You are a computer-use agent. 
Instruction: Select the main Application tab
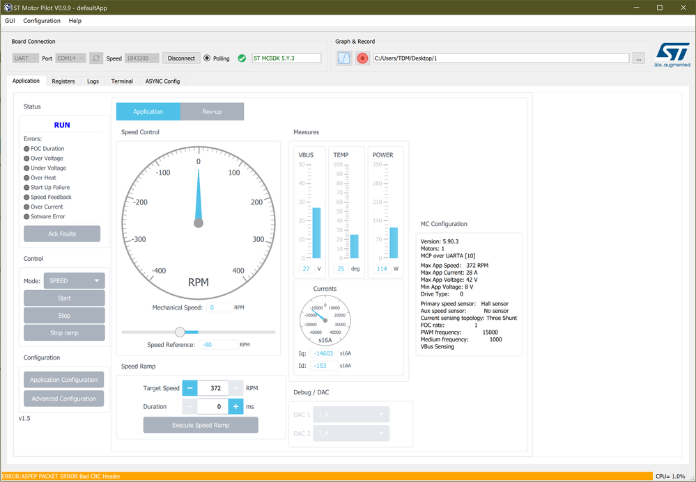tap(26, 81)
